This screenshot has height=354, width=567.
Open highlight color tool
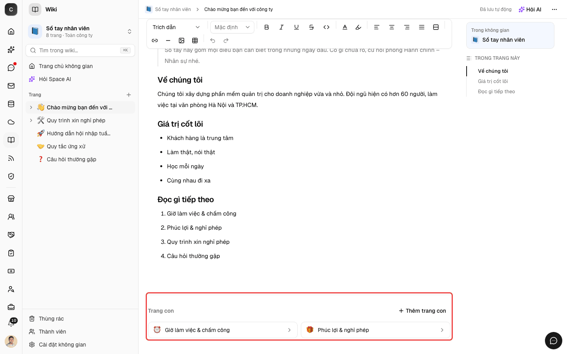point(358,27)
